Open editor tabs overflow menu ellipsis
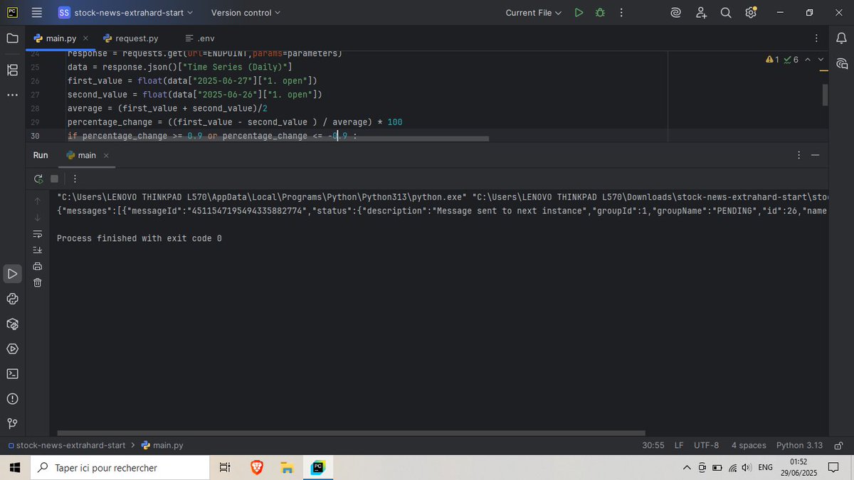Screen dimensions: 854x480 pyautogui.click(x=816, y=38)
